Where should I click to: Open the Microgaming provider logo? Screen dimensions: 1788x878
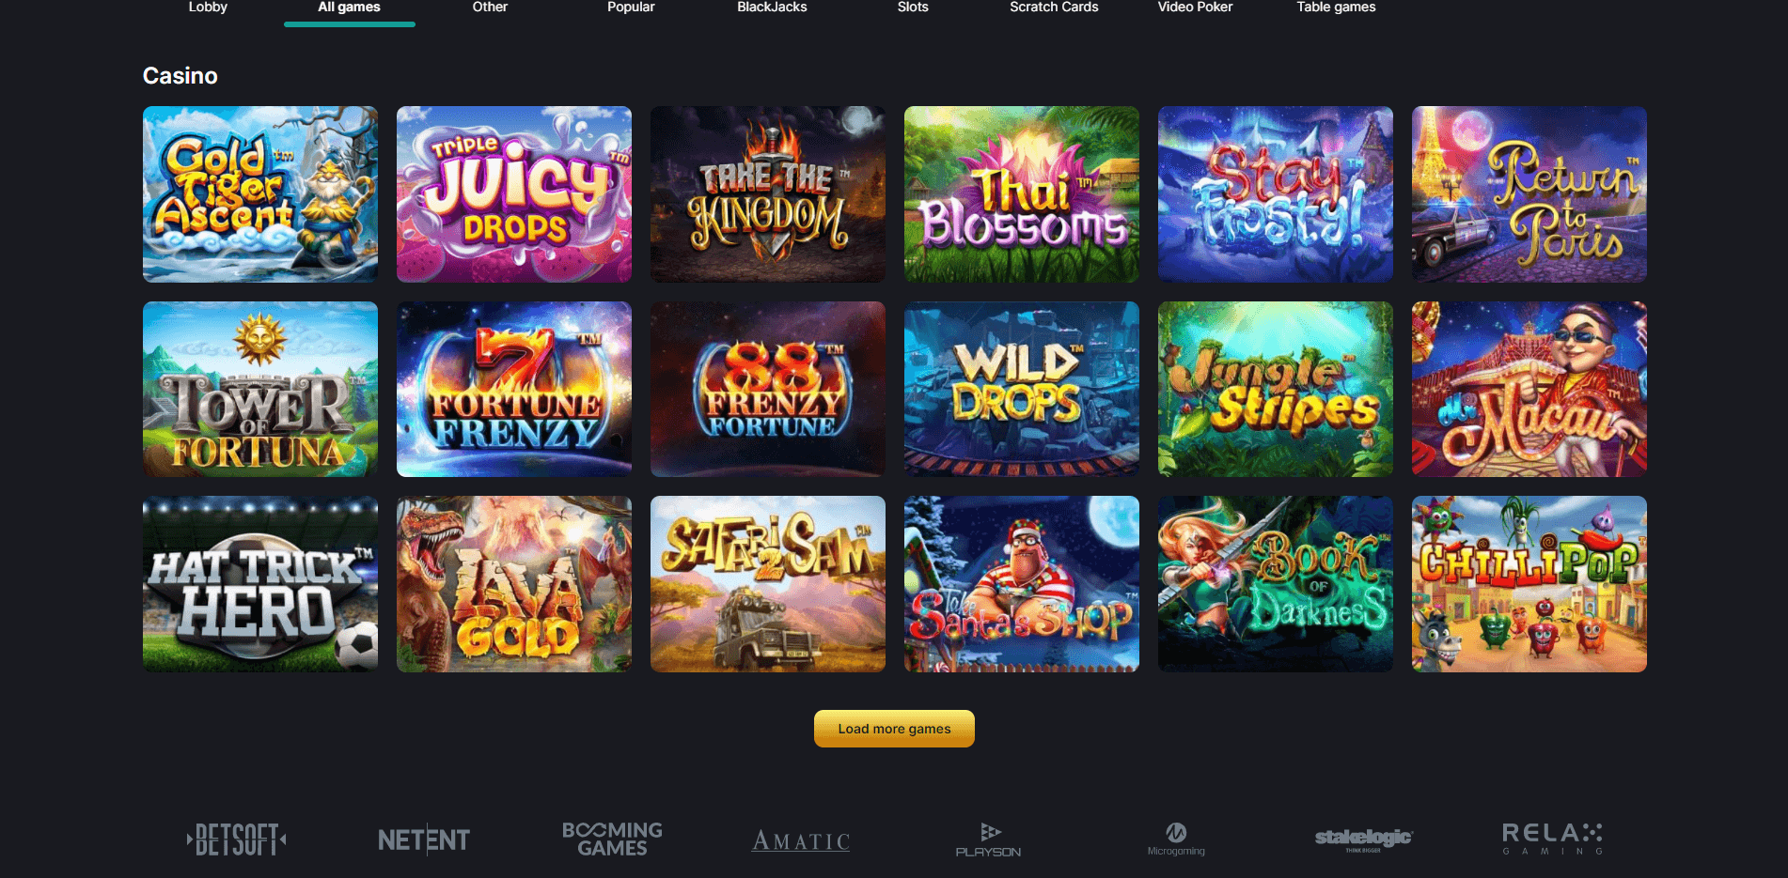pyautogui.click(x=1176, y=839)
